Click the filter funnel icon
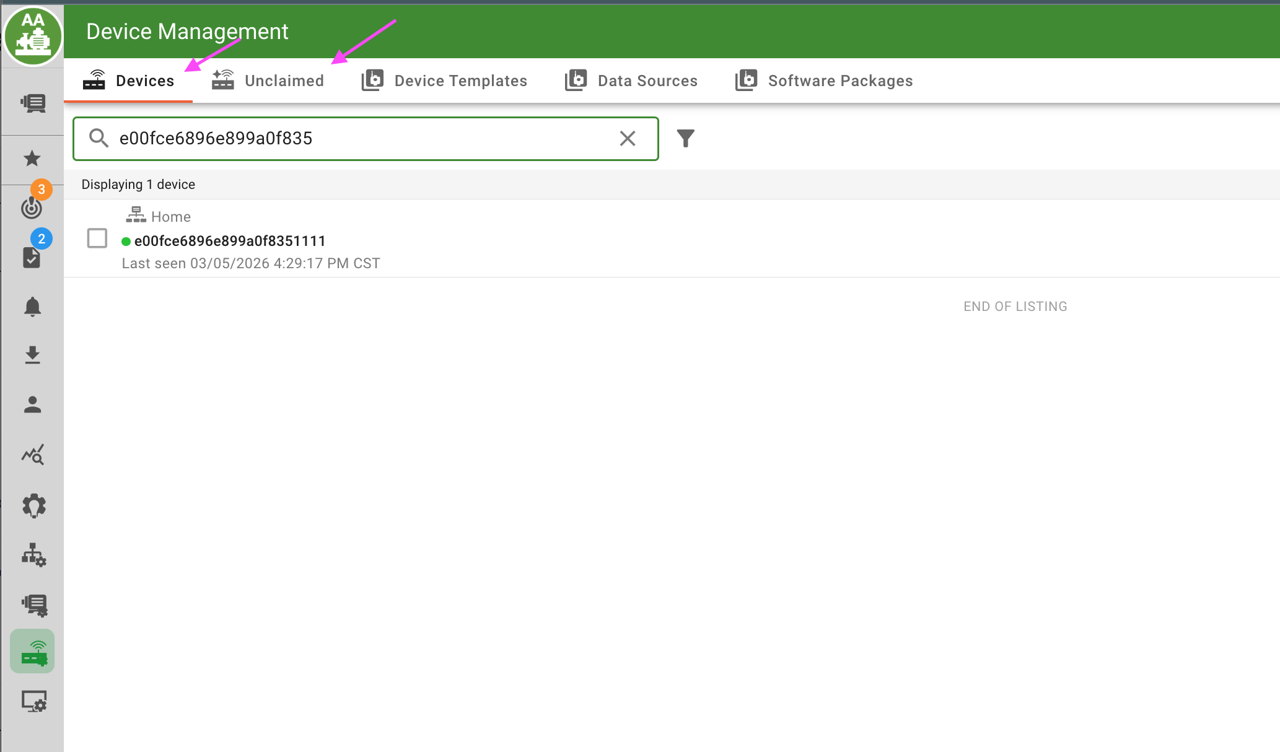Screen dimensions: 1280x752 (685, 138)
